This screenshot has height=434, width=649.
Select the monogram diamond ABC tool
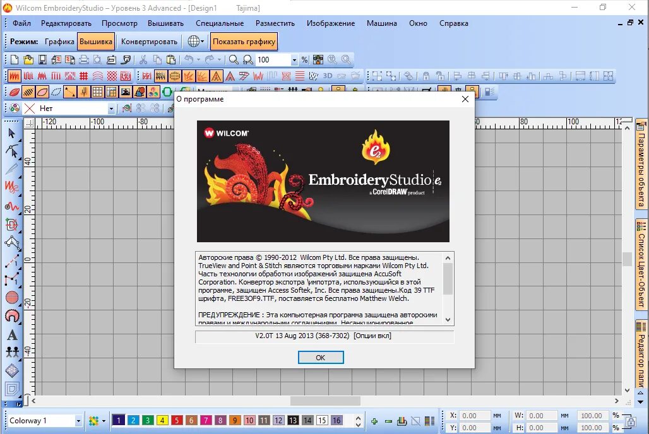pyautogui.click(x=12, y=370)
